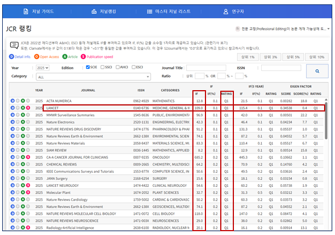This screenshot has width=335, height=235.
Task: Expand the Professional Editing notice dropdown arrow
Action: click(328, 29)
